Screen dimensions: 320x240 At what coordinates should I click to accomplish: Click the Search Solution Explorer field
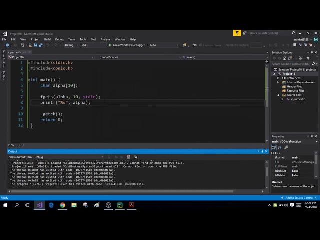point(291,64)
